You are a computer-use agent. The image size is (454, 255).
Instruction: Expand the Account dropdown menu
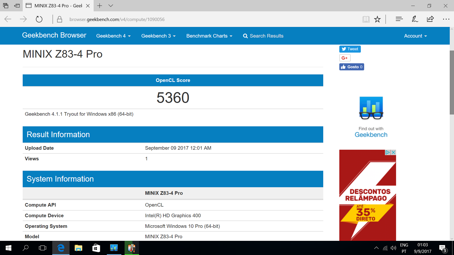[415, 36]
